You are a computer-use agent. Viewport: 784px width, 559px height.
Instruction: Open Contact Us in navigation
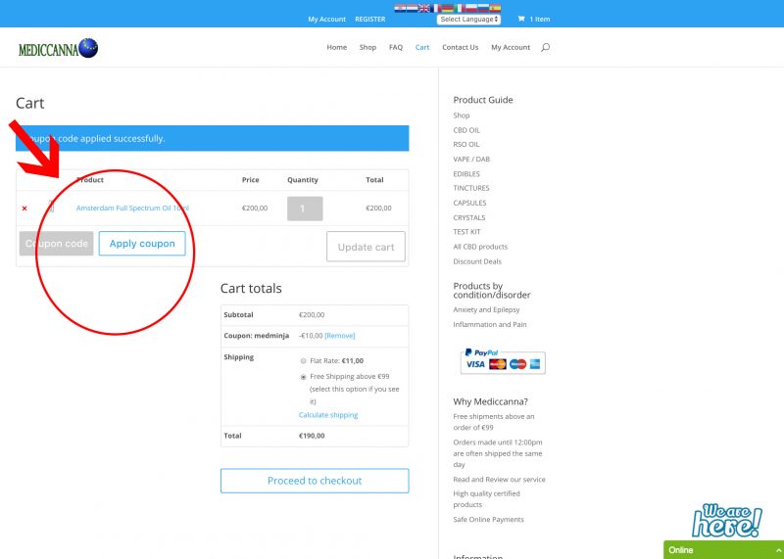point(460,47)
